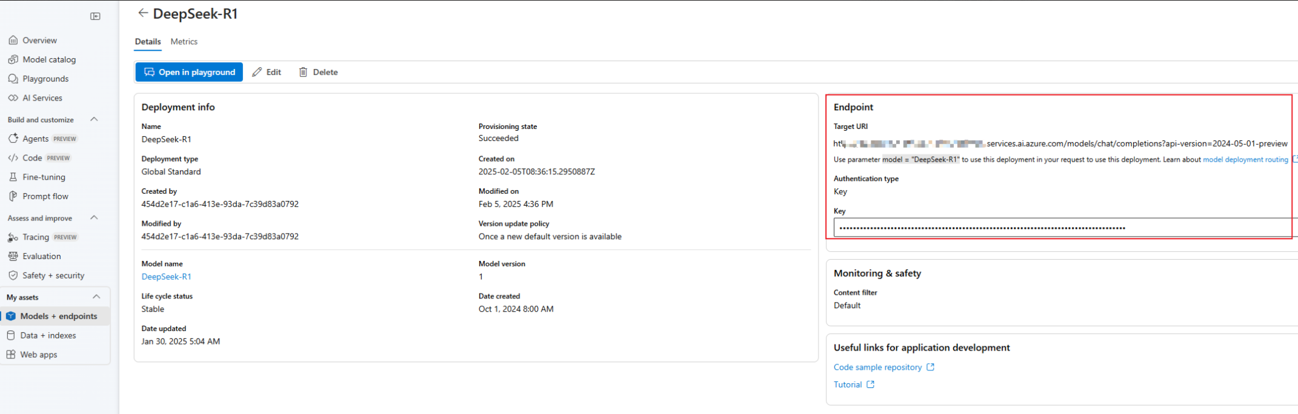This screenshot has height=414, width=1298.
Task: Click 'Global Standard' deployment type value
Action: tap(171, 172)
